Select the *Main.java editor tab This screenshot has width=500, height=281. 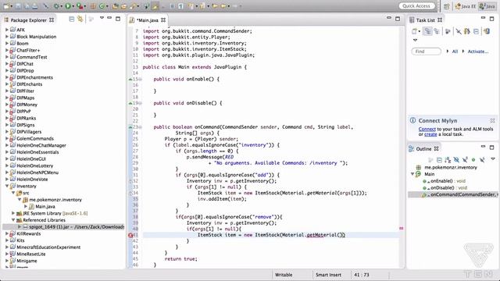point(147,20)
